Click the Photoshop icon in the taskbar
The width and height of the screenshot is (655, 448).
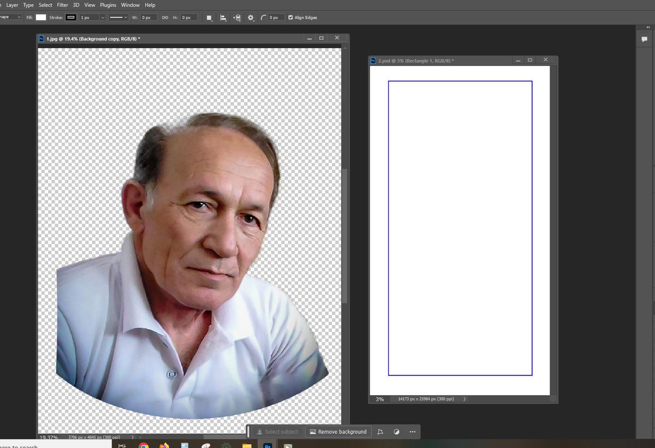(x=267, y=445)
